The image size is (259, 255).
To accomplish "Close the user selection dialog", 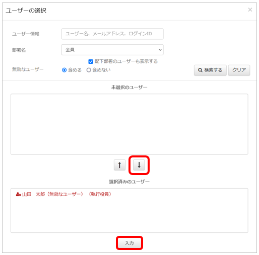I will 250,10.
